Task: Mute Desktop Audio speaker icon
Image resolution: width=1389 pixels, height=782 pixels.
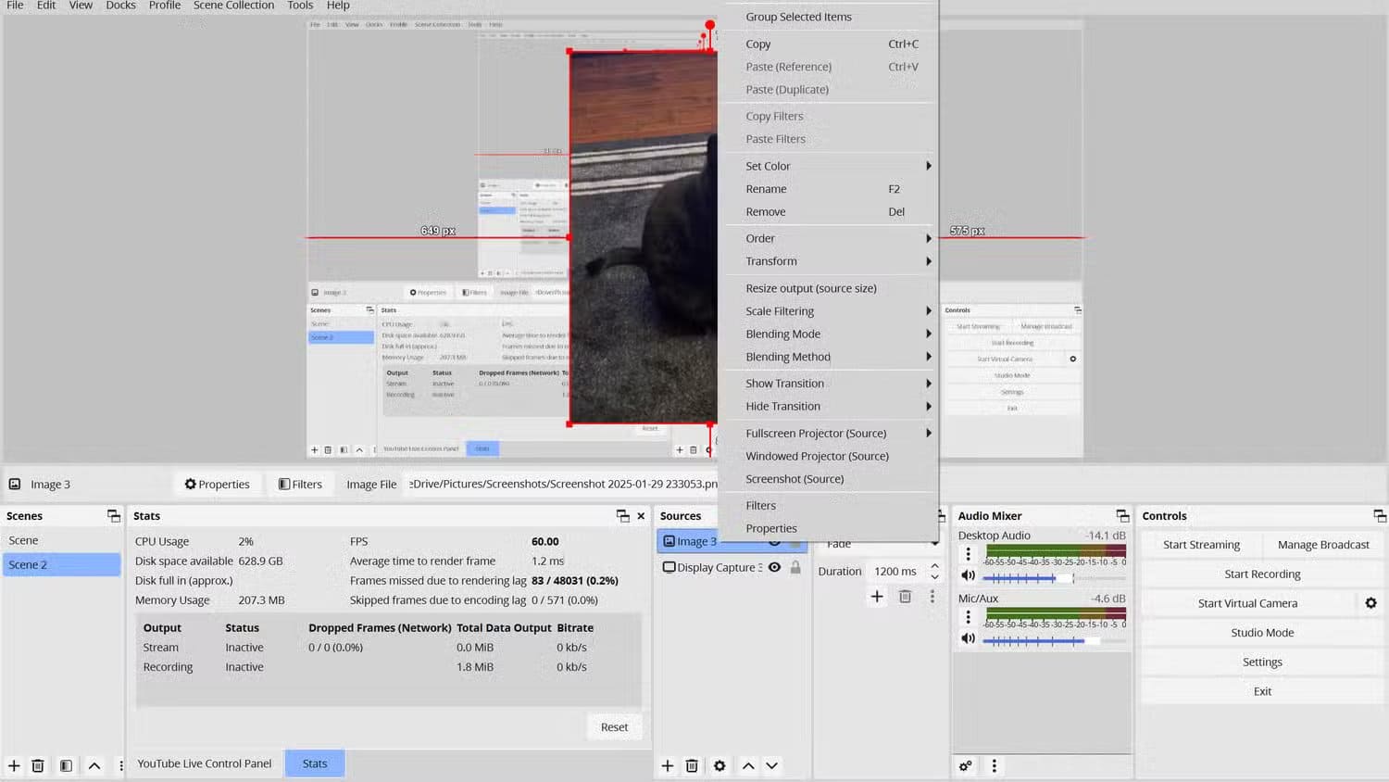Action: click(968, 576)
